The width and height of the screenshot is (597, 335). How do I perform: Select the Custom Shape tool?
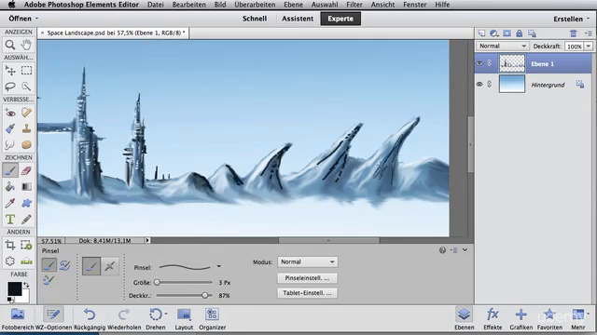click(26, 203)
